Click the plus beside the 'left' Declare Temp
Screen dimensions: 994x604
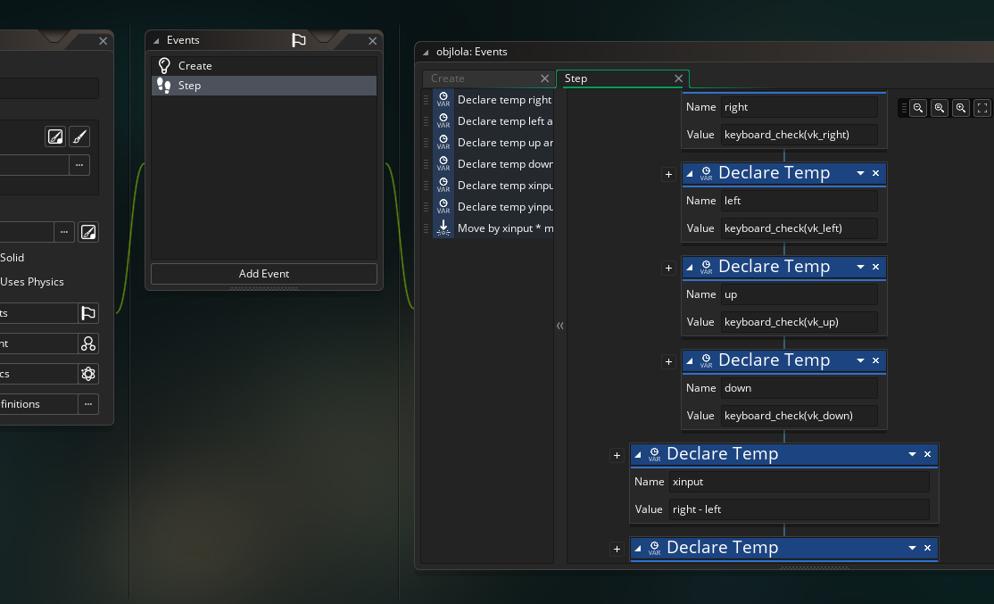668,174
